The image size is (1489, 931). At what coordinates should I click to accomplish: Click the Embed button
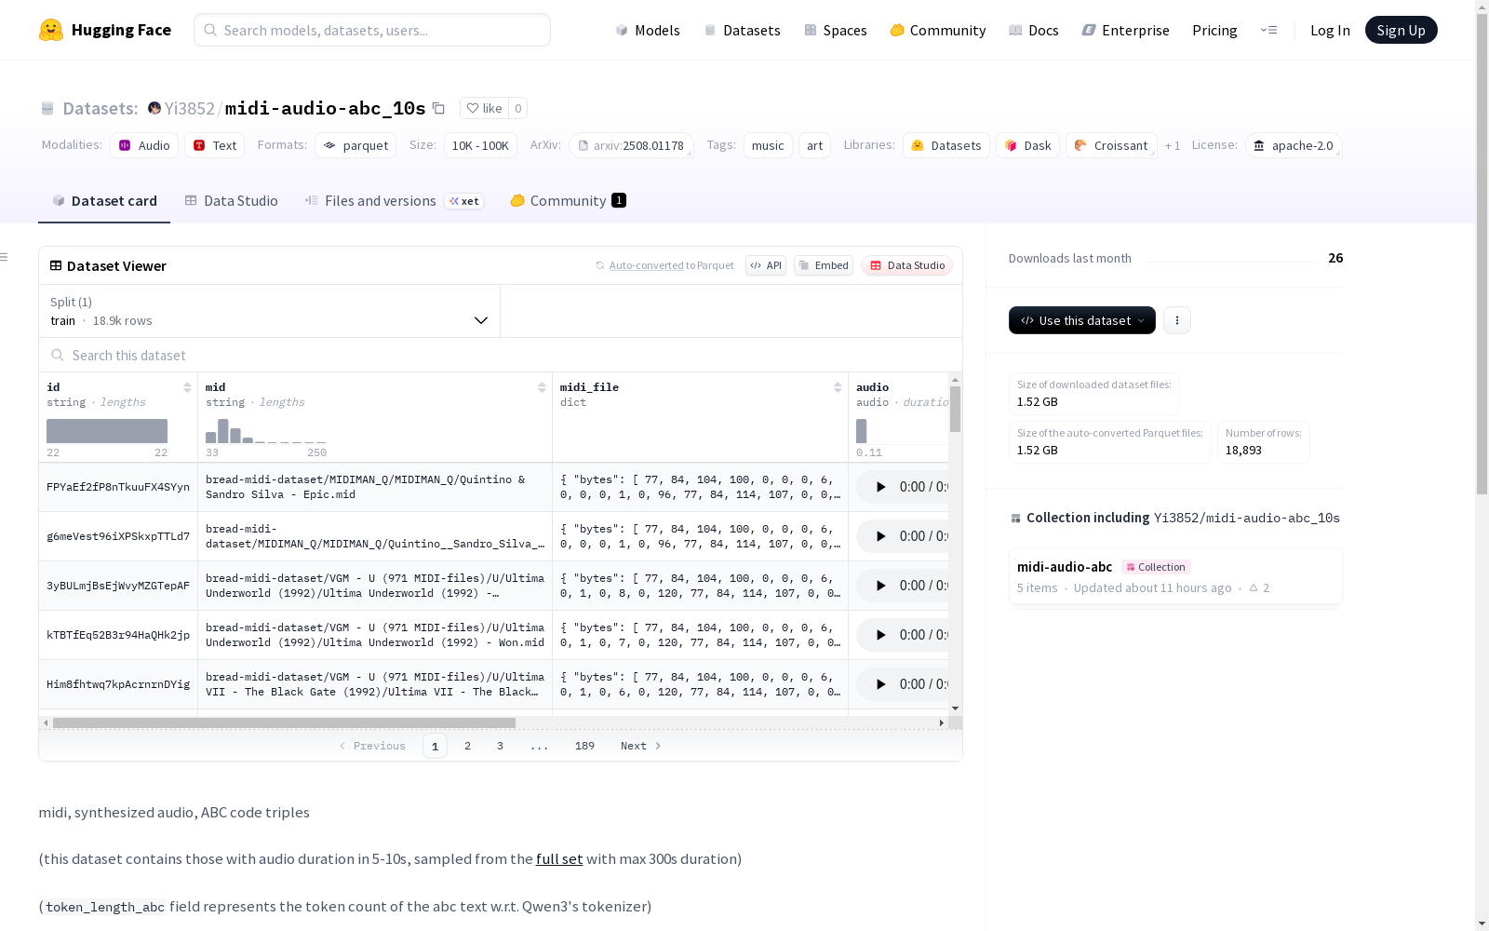point(824,265)
